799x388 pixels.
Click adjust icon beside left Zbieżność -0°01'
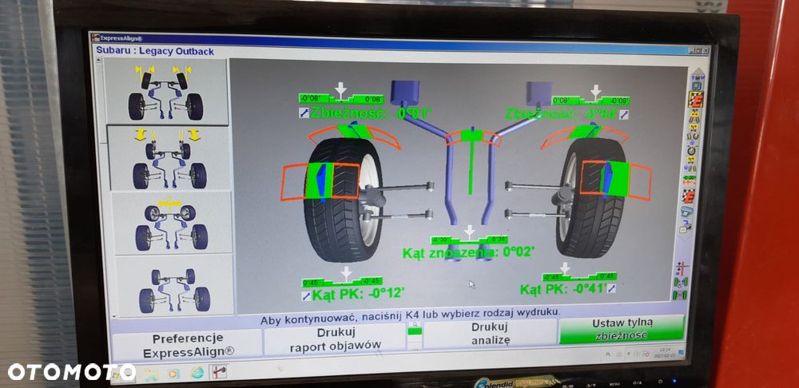(x=304, y=113)
